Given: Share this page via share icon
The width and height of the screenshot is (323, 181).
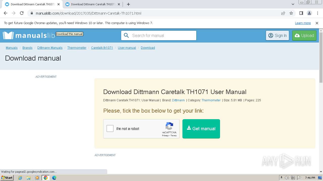Looking at the screenshot, I should click(x=283, y=13).
